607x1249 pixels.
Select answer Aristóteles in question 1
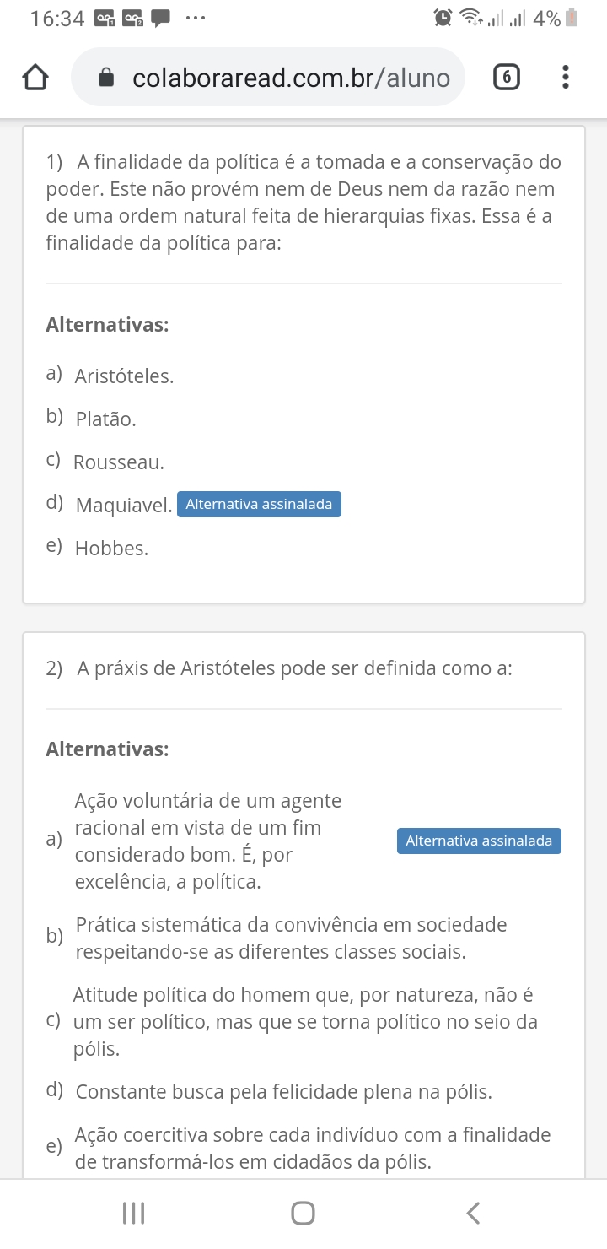pyautogui.click(x=124, y=376)
